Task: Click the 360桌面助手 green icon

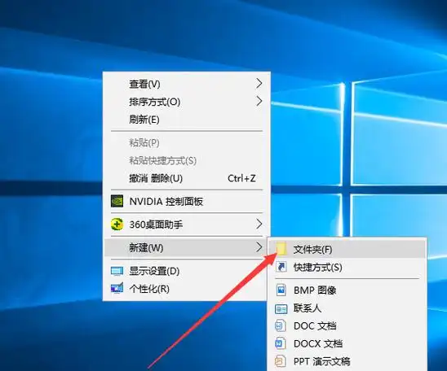Action: (117, 224)
